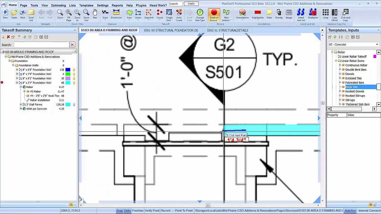This screenshot has width=381, height=214.
Task: Expand the Stirrups template folder
Action: point(340,100)
